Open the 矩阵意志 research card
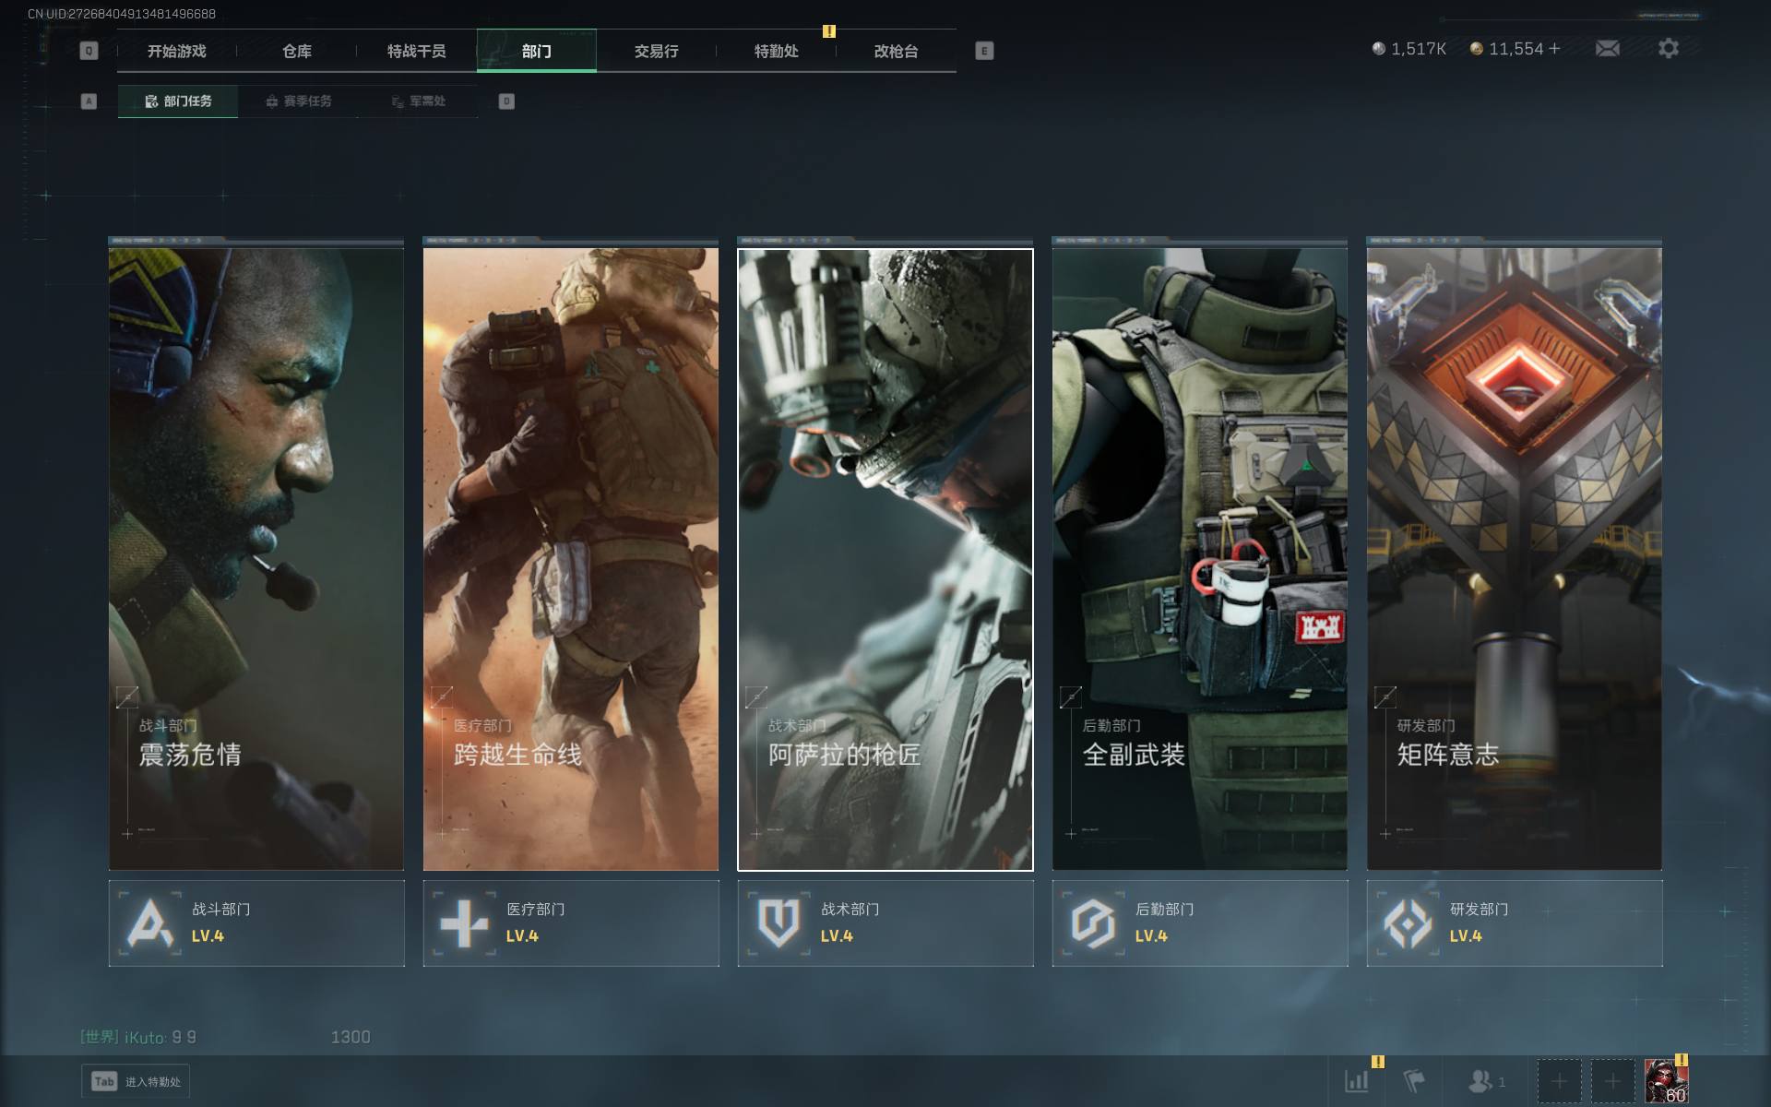This screenshot has width=1771, height=1107. coord(1514,558)
